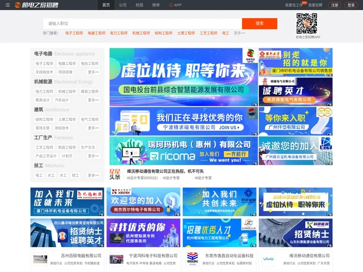This screenshot has width=363, height=272.
Task: Expand 更多>> in 建筑 category
Action: (94, 128)
